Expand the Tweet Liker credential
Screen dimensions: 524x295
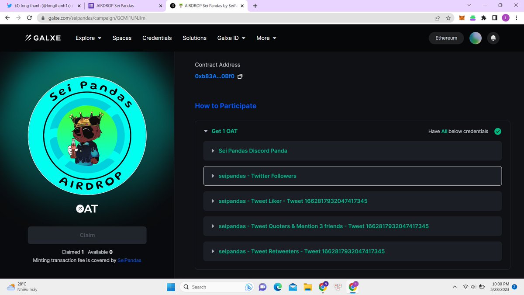tap(352, 201)
